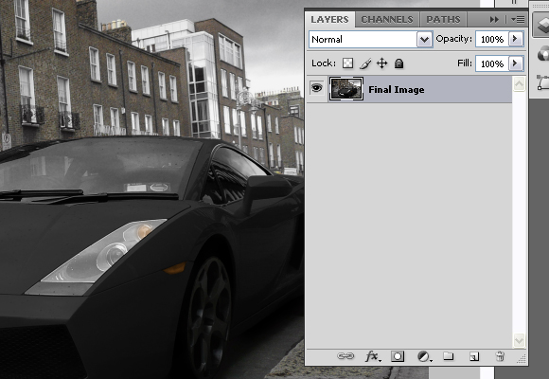Open the Layers panel options menu

(x=518, y=20)
